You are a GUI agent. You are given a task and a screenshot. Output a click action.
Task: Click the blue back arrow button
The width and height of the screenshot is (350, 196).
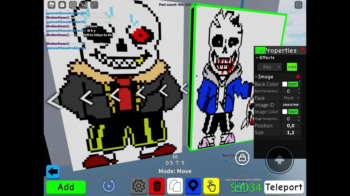click(53, 172)
